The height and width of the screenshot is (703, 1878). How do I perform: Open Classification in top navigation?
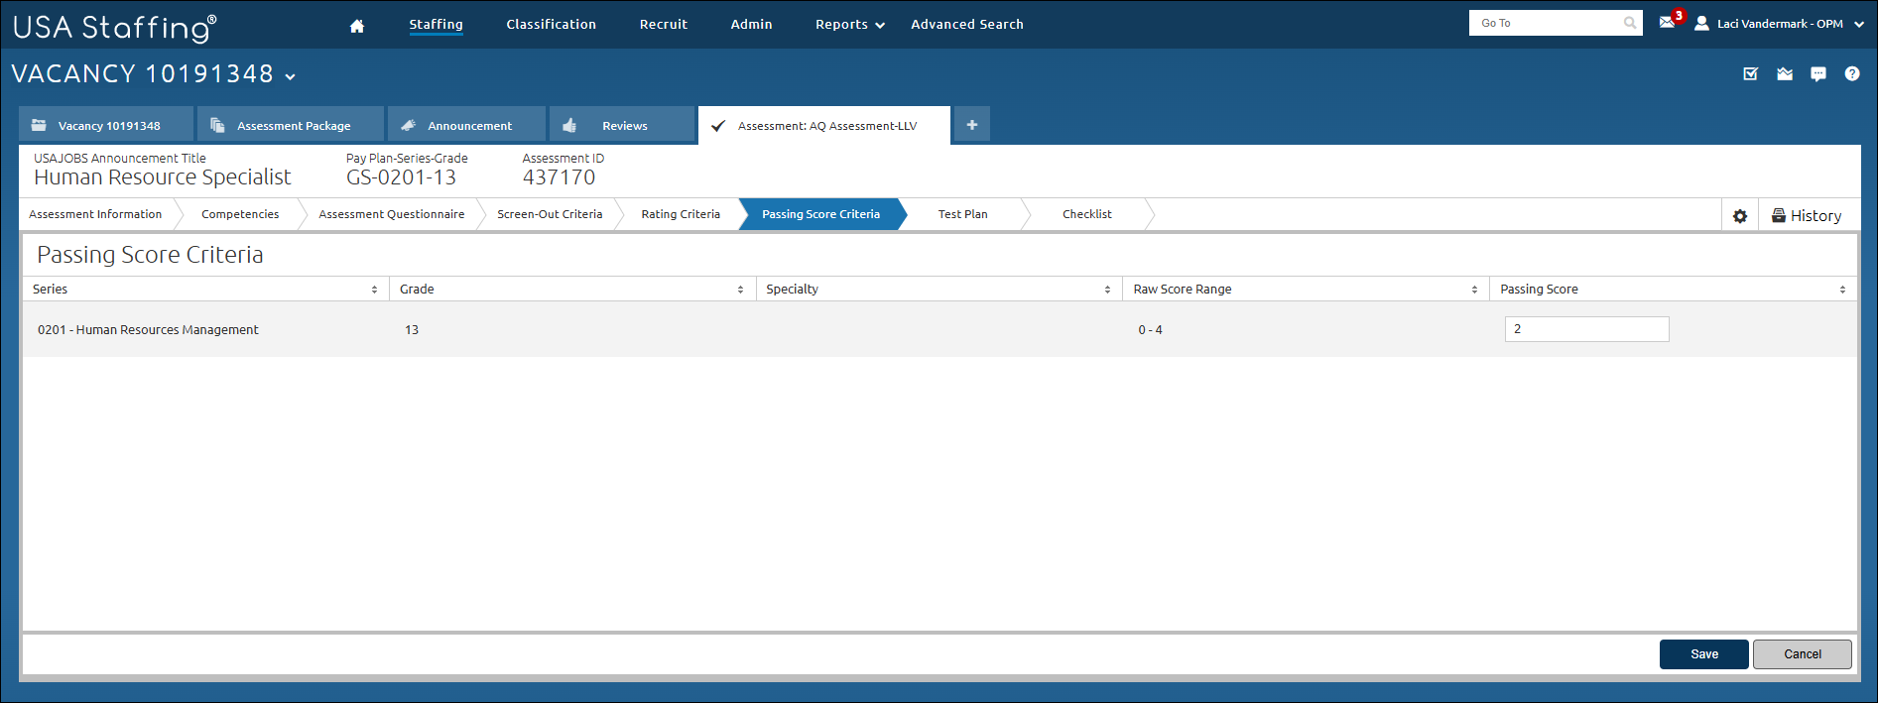tap(551, 25)
